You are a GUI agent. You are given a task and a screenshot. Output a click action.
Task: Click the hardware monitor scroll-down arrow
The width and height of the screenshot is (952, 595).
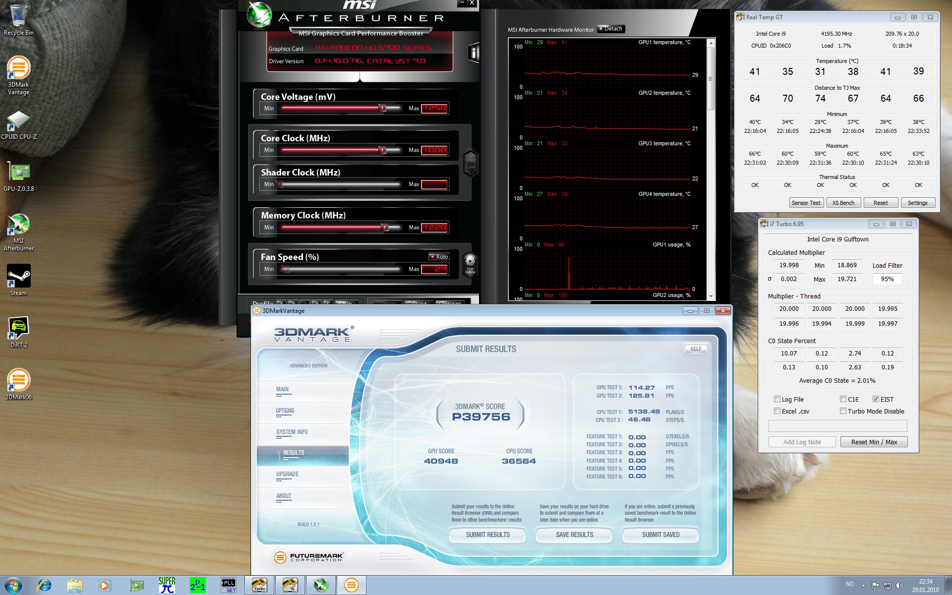pos(711,297)
